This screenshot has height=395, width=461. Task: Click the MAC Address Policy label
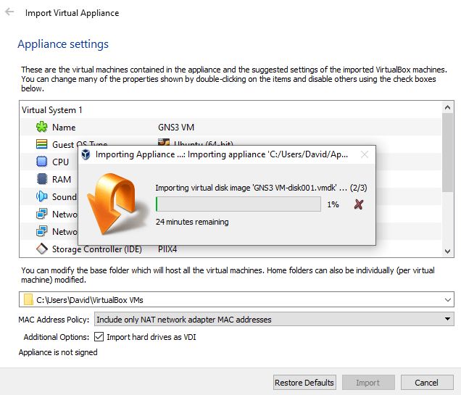click(x=54, y=320)
